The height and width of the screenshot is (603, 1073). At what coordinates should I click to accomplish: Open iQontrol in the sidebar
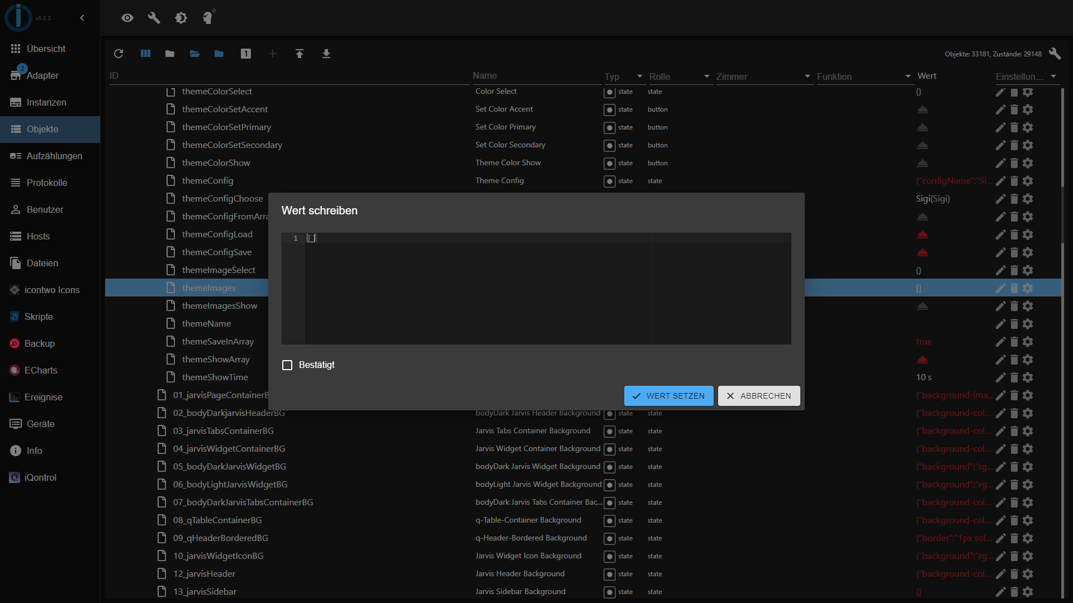pyautogui.click(x=50, y=478)
